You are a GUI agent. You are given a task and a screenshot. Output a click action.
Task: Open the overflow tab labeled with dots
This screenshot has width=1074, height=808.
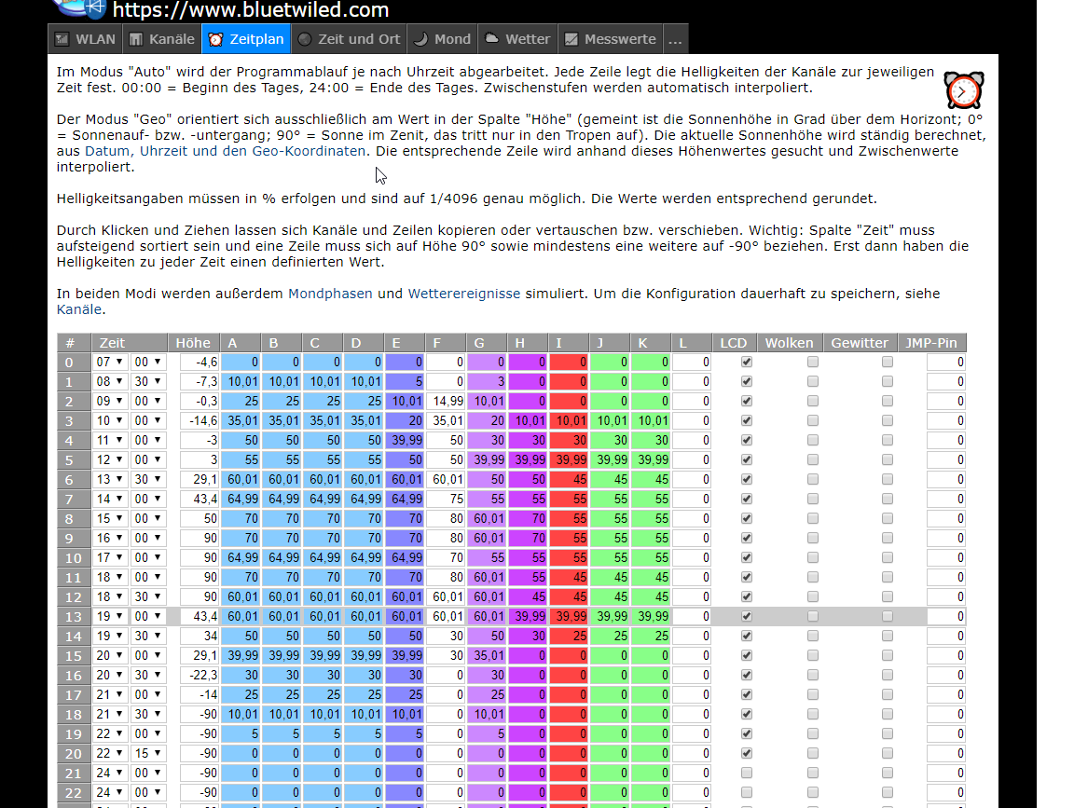[675, 39]
